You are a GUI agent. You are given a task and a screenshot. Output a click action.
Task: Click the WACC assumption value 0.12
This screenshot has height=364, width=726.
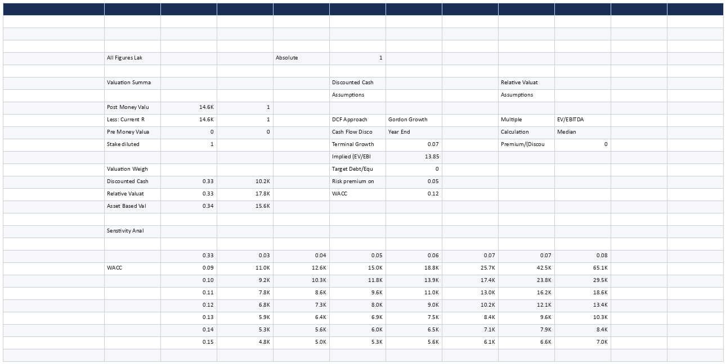(x=414, y=194)
